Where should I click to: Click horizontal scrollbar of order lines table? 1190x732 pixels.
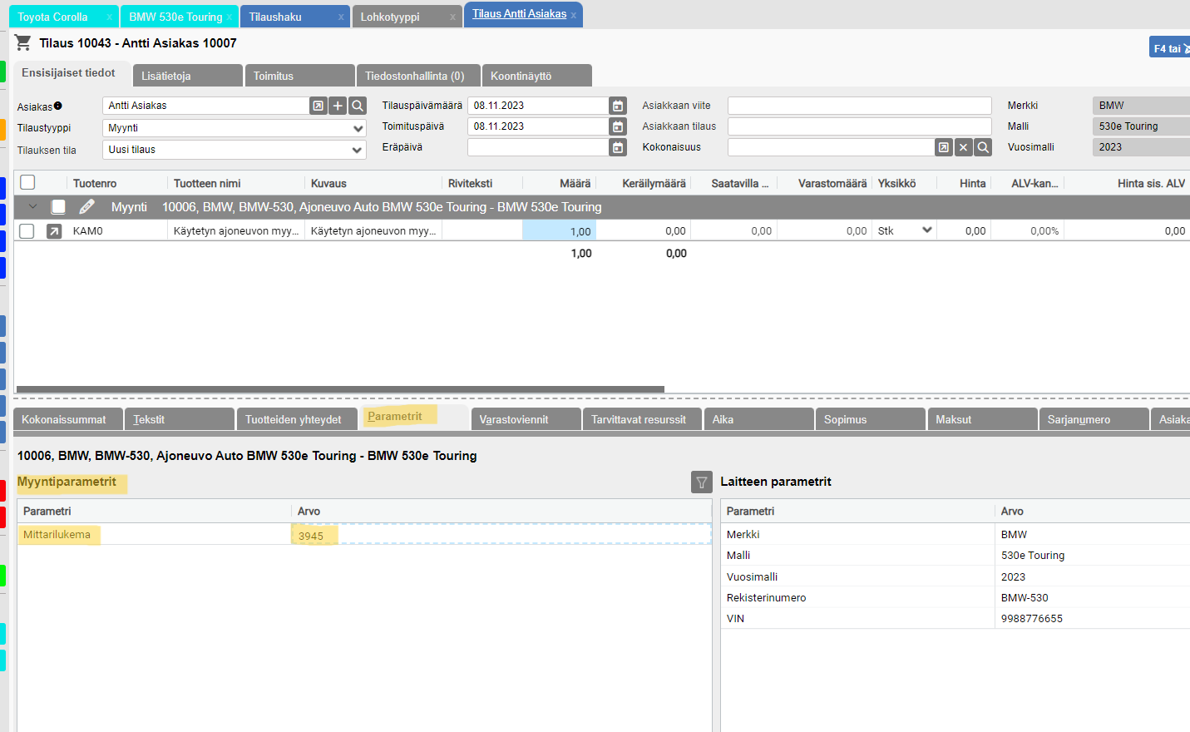340,388
